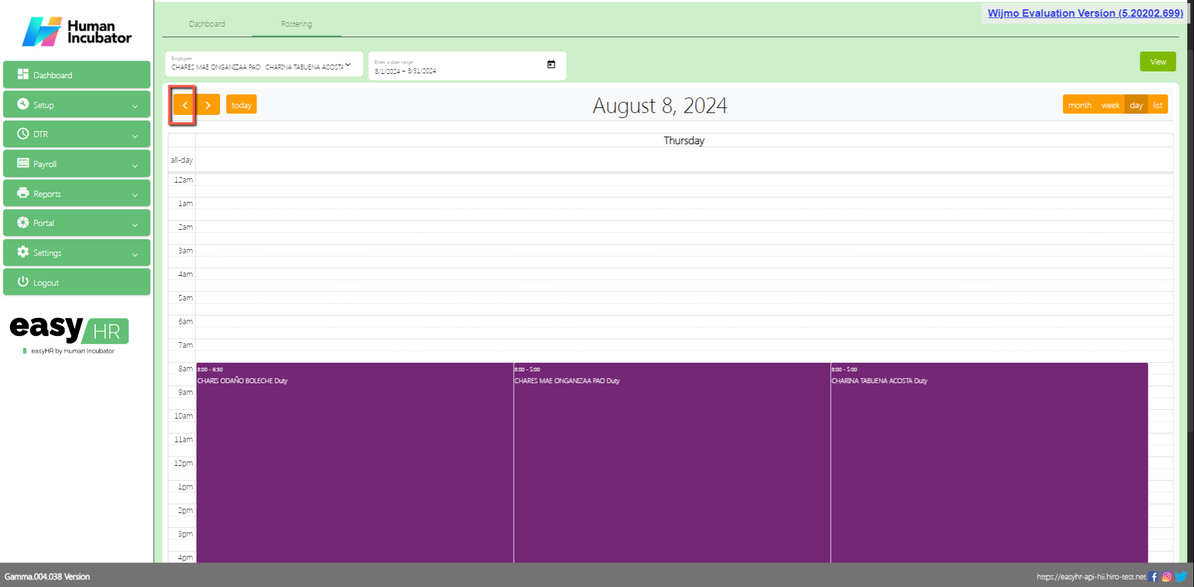Click the 7am time slot label
This screenshot has height=587, width=1194.
pyautogui.click(x=185, y=345)
